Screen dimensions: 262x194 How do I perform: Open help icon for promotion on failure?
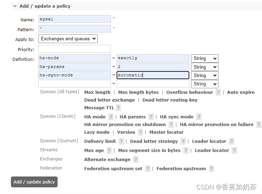259,125
